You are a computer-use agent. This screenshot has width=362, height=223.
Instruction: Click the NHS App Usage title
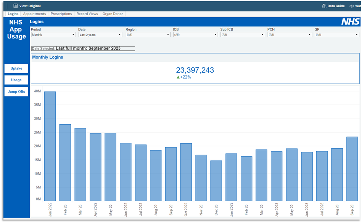point(16,29)
